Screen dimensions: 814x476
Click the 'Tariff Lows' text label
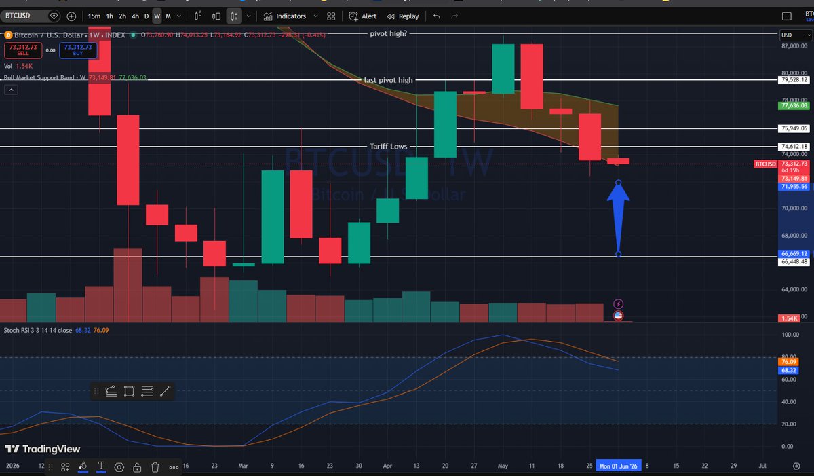(388, 146)
